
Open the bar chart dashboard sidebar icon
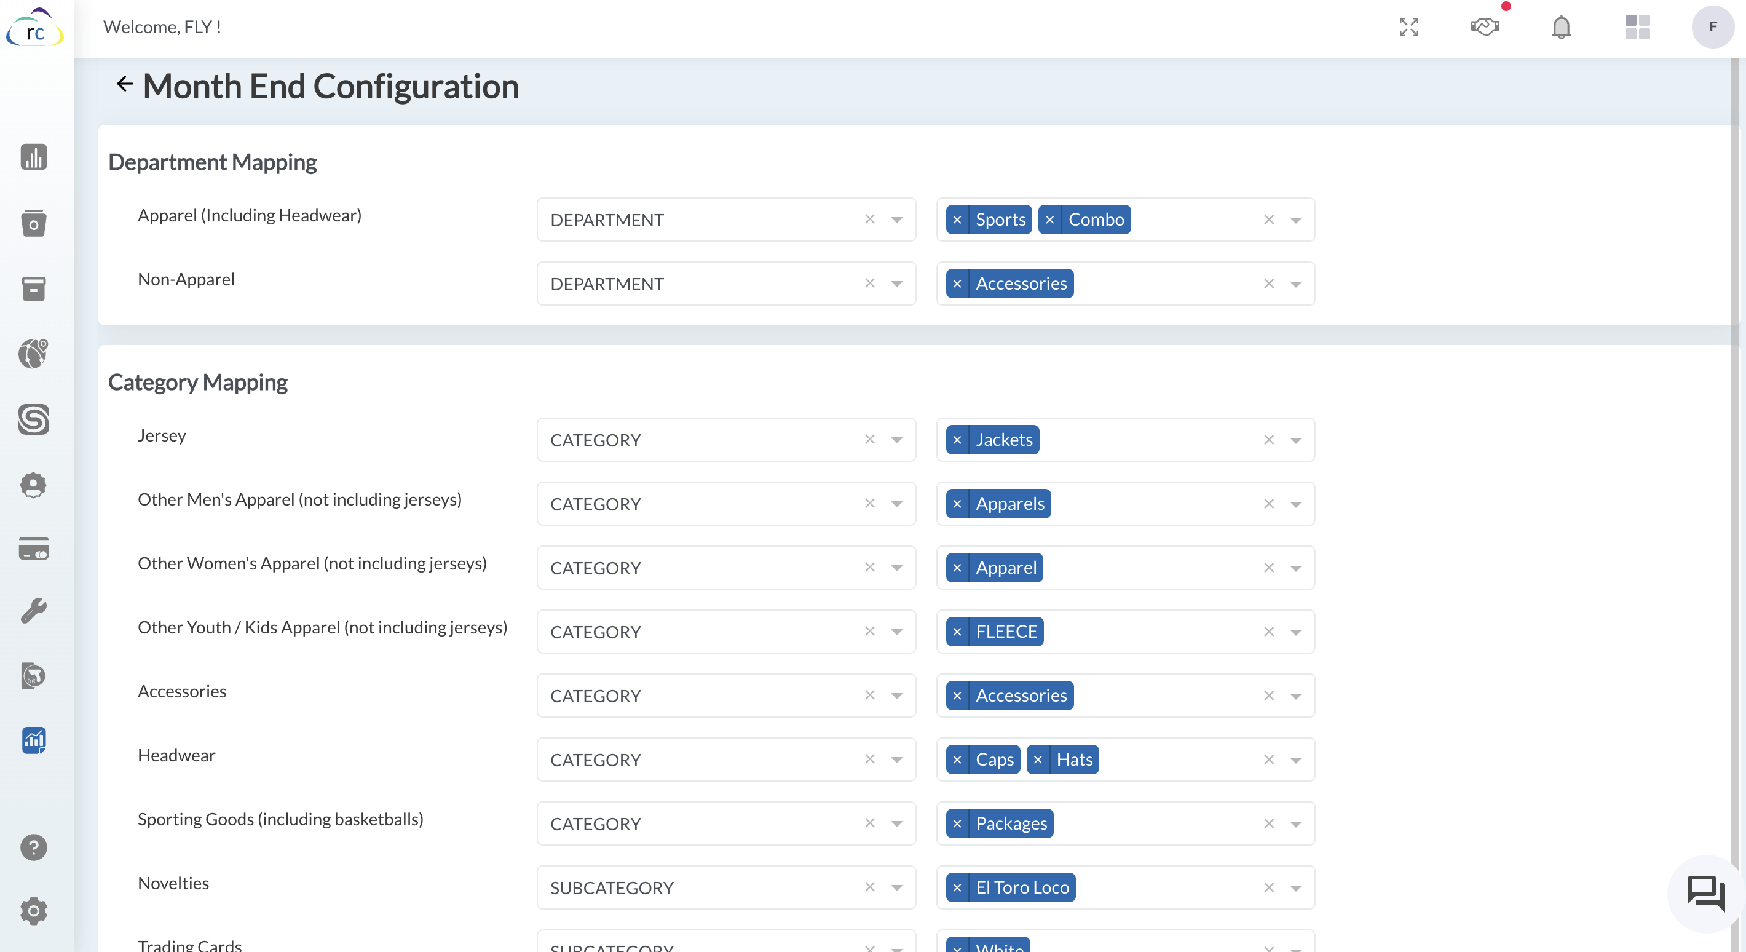[x=33, y=157]
